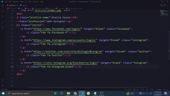Click the text Web designer on line 19
170x96 pixels.
click(x=56, y=21)
